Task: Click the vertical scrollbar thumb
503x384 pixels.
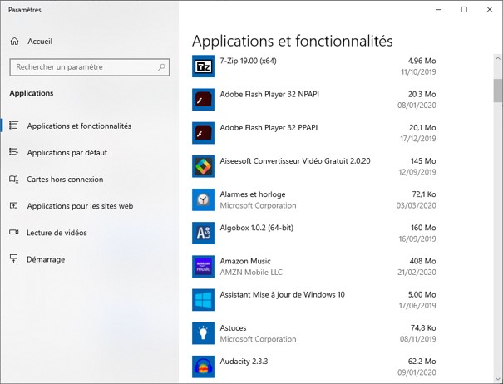Action: (x=497, y=88)
